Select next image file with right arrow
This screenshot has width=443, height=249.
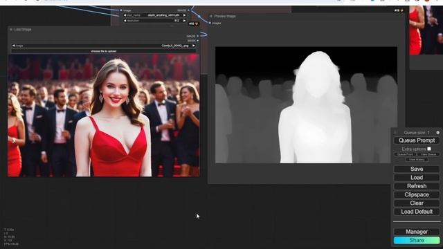click(194, 46)
